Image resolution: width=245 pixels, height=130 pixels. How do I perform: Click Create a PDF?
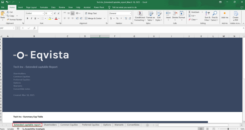235,16
